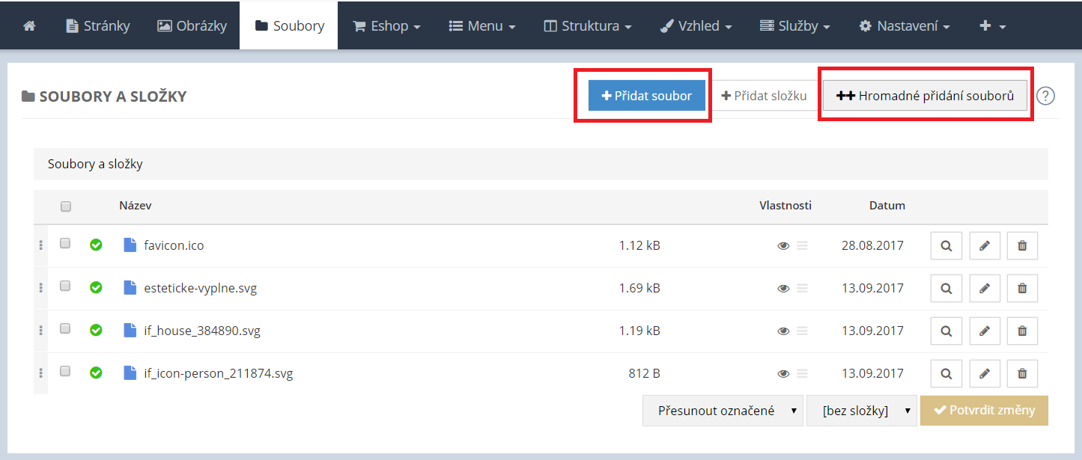Switch to the Obrázky tab

(x=192, y=25)
